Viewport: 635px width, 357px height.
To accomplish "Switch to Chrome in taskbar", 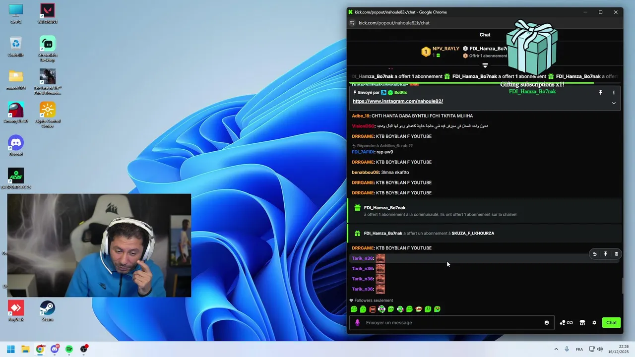I will point(40,349).
